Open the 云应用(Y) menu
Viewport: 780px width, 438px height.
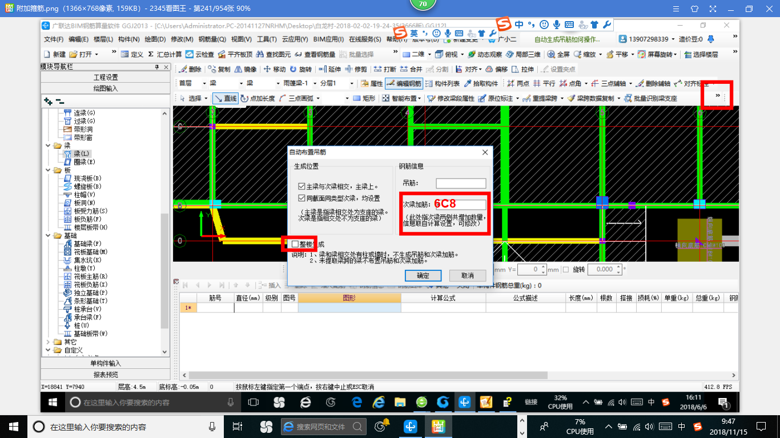point(295,39)
